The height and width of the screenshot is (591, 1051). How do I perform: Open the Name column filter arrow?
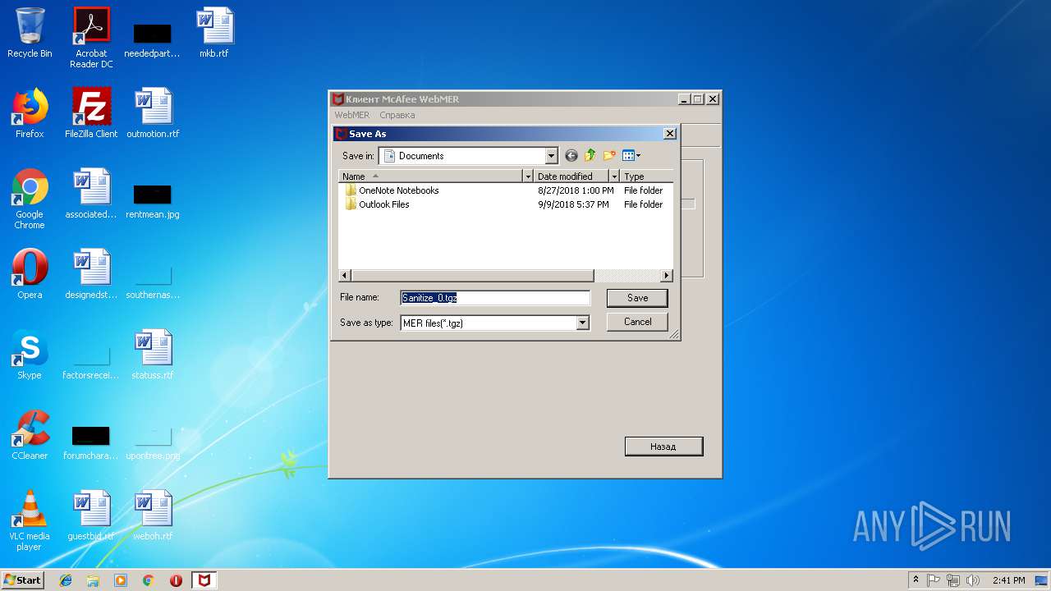[x=528, y=176]
